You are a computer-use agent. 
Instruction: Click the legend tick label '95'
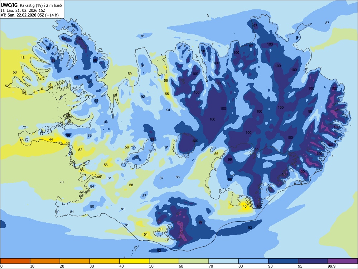[300, 266]
